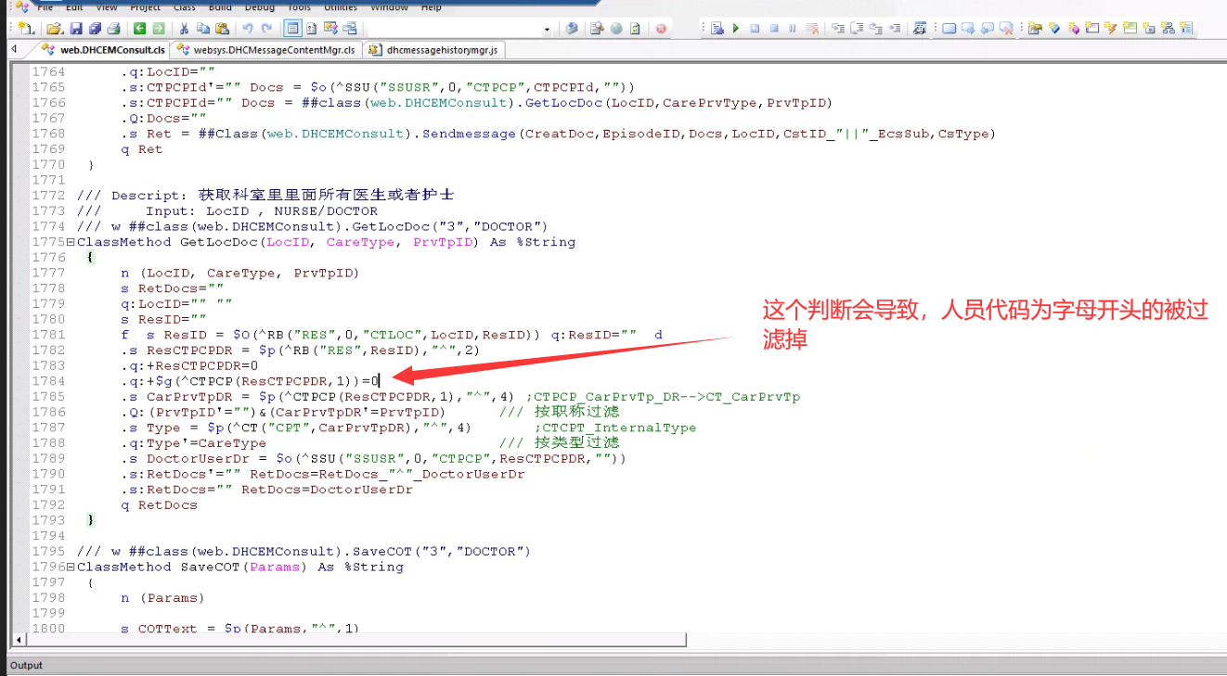Image resolution: width=1227 pixels, height=676 pixels.
Task: Print the current document
Action: tap(112, 28)
